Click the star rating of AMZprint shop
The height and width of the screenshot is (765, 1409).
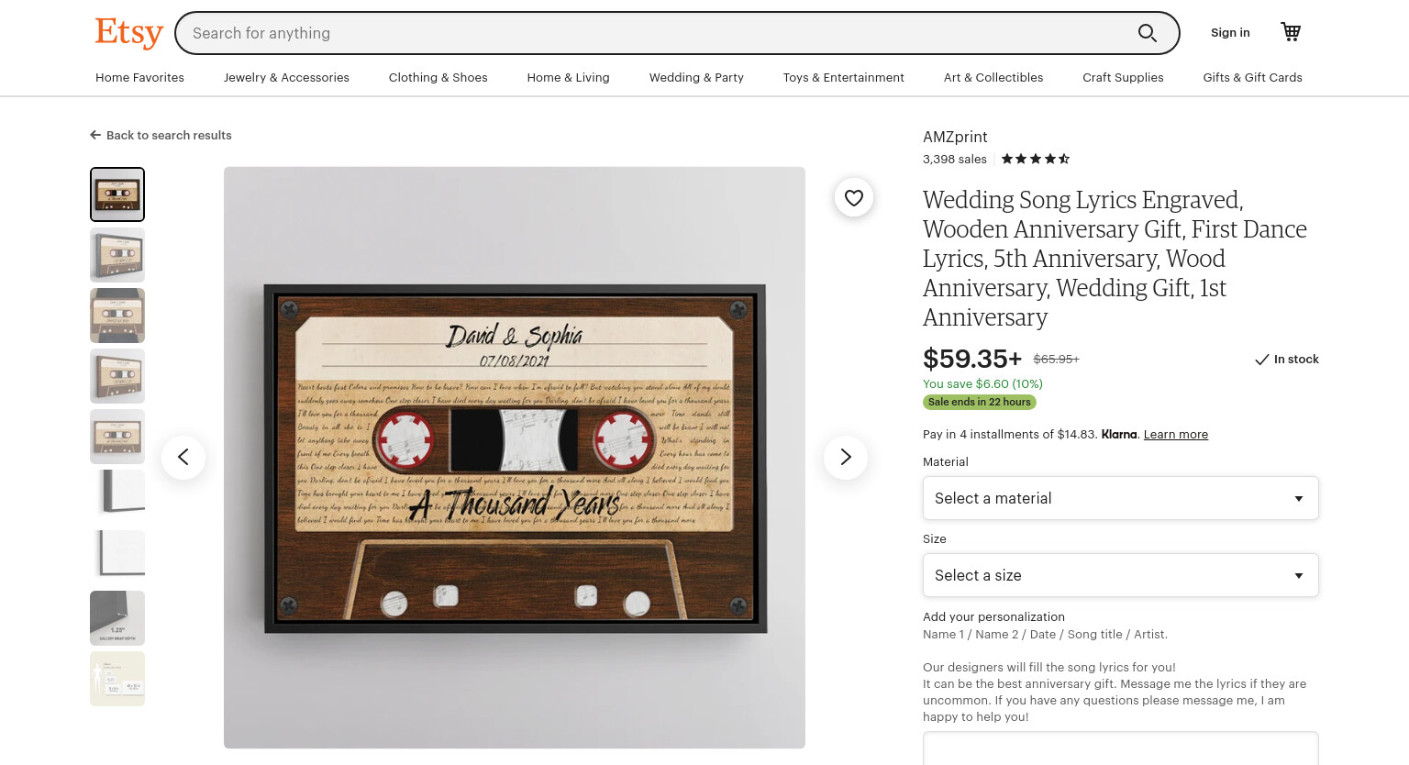[1035, 159]
